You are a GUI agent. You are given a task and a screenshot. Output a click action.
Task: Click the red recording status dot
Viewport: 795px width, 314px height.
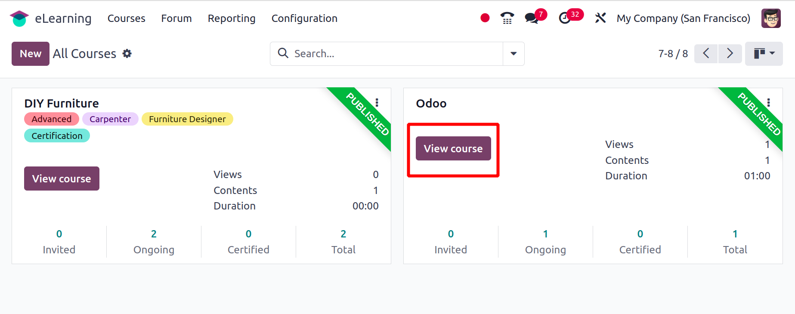[x=485, y=18]
